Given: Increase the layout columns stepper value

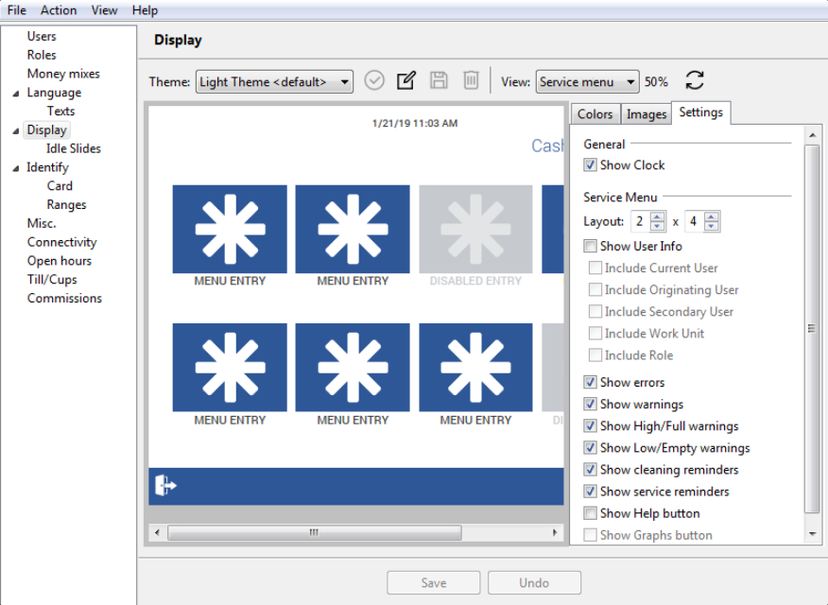Looking at the screenshot, I should [712, 216].
